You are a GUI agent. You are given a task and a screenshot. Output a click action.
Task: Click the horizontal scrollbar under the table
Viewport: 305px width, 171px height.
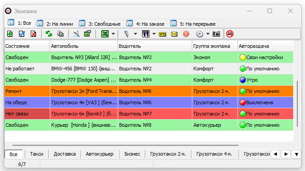[125, 145]
